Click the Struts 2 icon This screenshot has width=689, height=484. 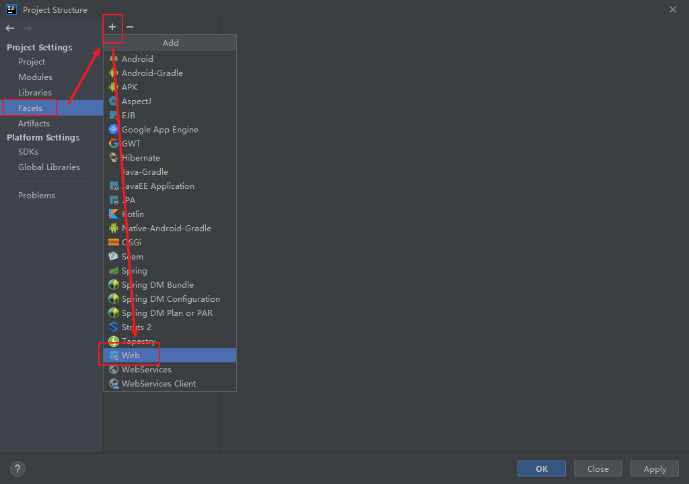[x=114, y=327]
